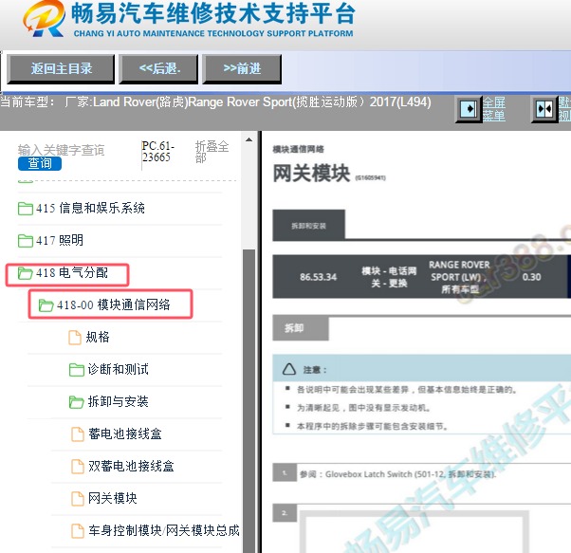The width and height of the screenshot is (571, 553).
Task: Focus the 输入关键字查询 search field
Action: [x=61, y=150]
